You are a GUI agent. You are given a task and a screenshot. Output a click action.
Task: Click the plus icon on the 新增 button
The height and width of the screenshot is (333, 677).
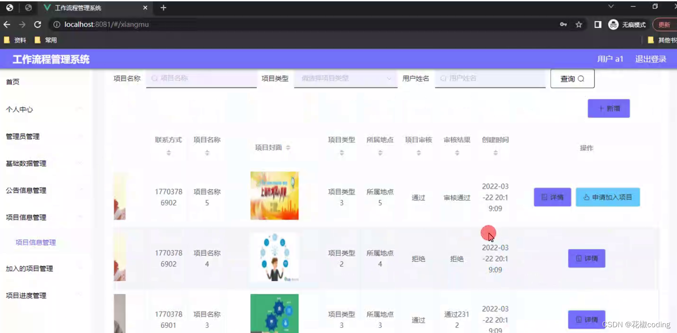(601, 108)
